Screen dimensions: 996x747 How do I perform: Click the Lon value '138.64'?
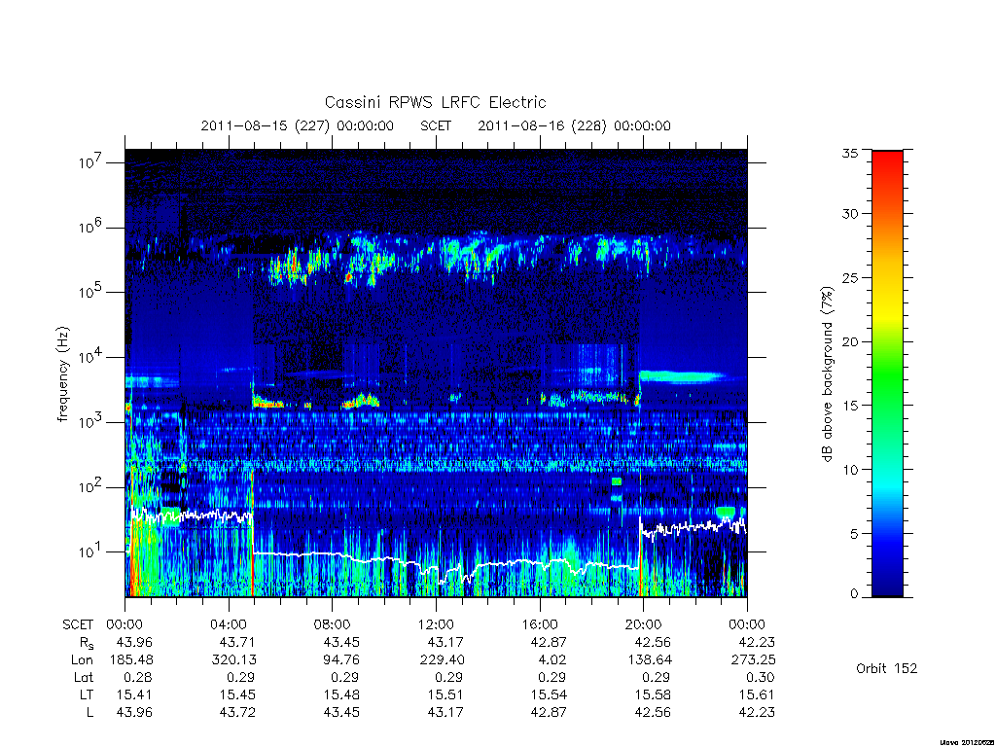(649, 660)
